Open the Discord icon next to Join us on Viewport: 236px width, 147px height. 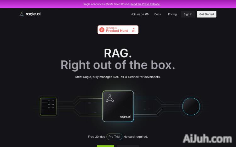point(147,14)
